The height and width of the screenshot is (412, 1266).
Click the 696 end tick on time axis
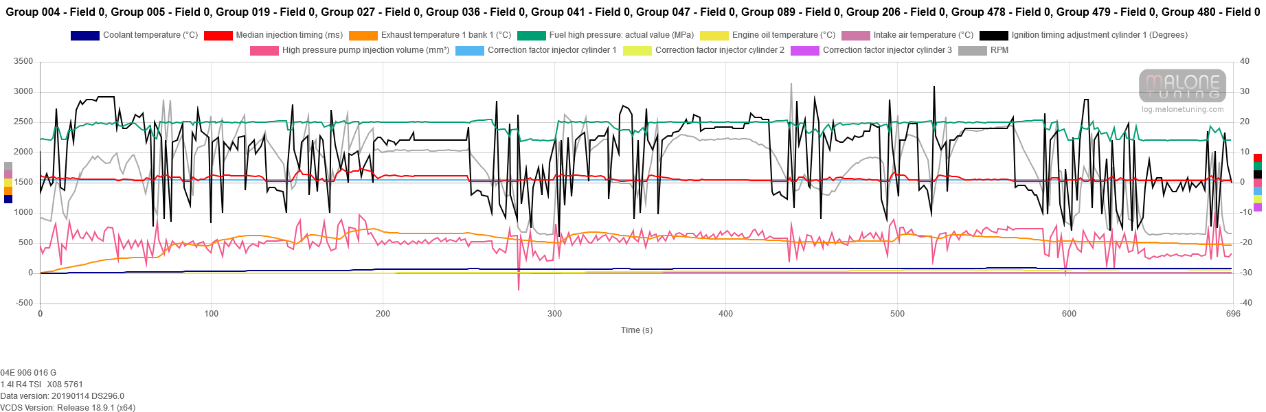[x=1233, y=314]
